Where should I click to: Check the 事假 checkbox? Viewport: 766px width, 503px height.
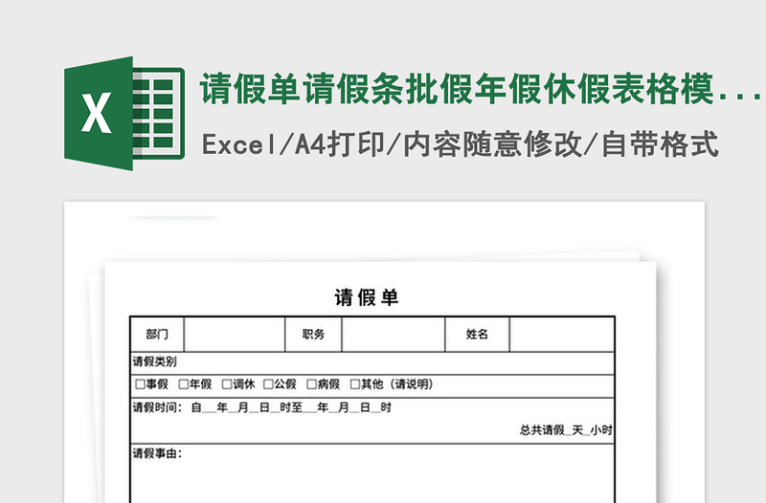pyautogui.click(x=140, y=384)
